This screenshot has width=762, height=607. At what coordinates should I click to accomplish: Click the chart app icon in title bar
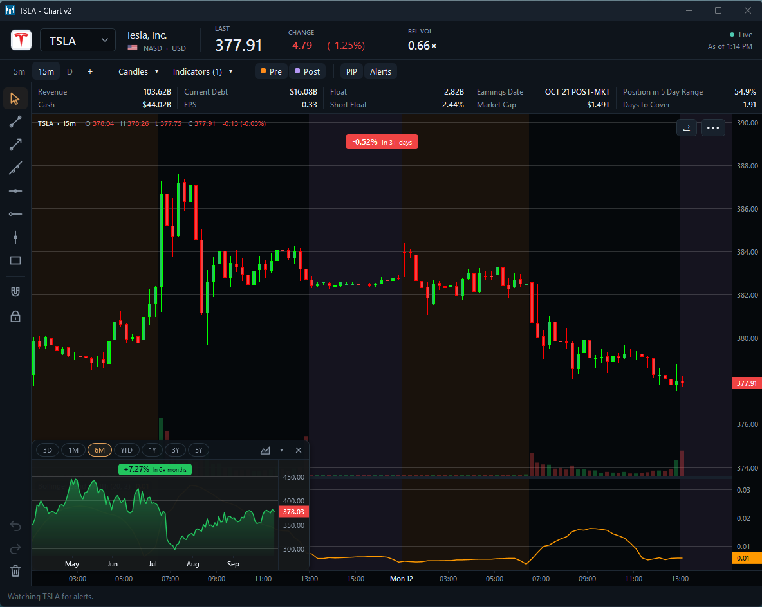coord(10,10)
